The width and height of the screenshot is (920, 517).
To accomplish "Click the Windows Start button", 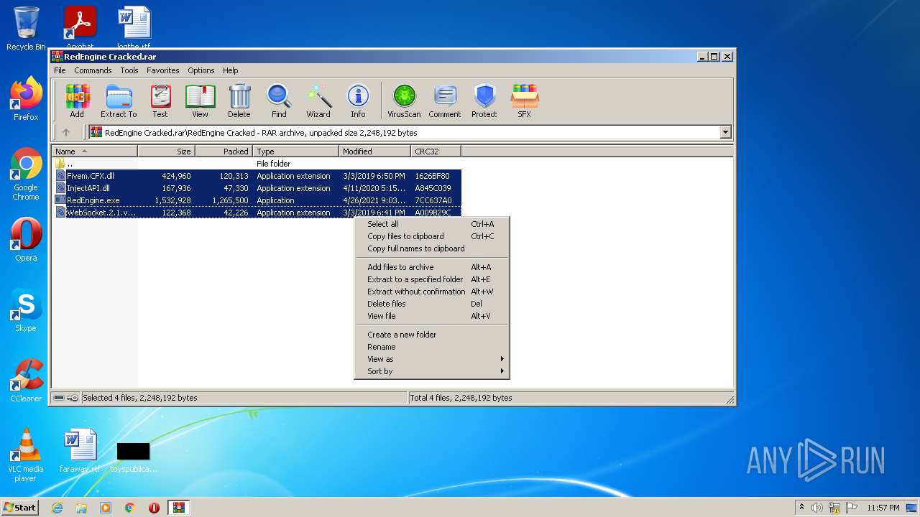I will tap(19, 507).
